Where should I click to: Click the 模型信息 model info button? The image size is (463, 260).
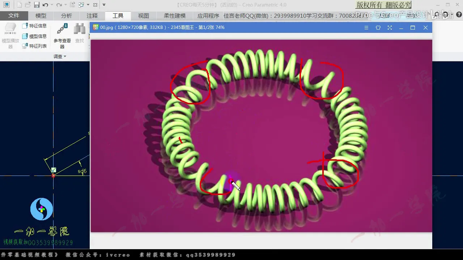coord(34,36)
